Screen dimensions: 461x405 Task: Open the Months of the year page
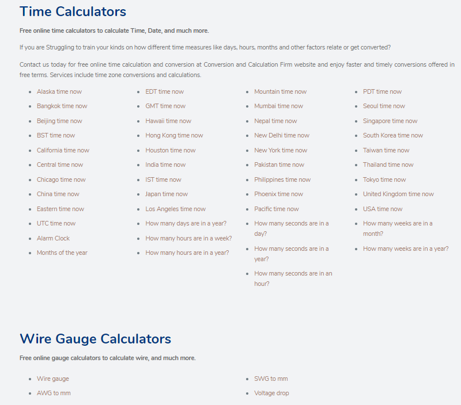point(62,252)
